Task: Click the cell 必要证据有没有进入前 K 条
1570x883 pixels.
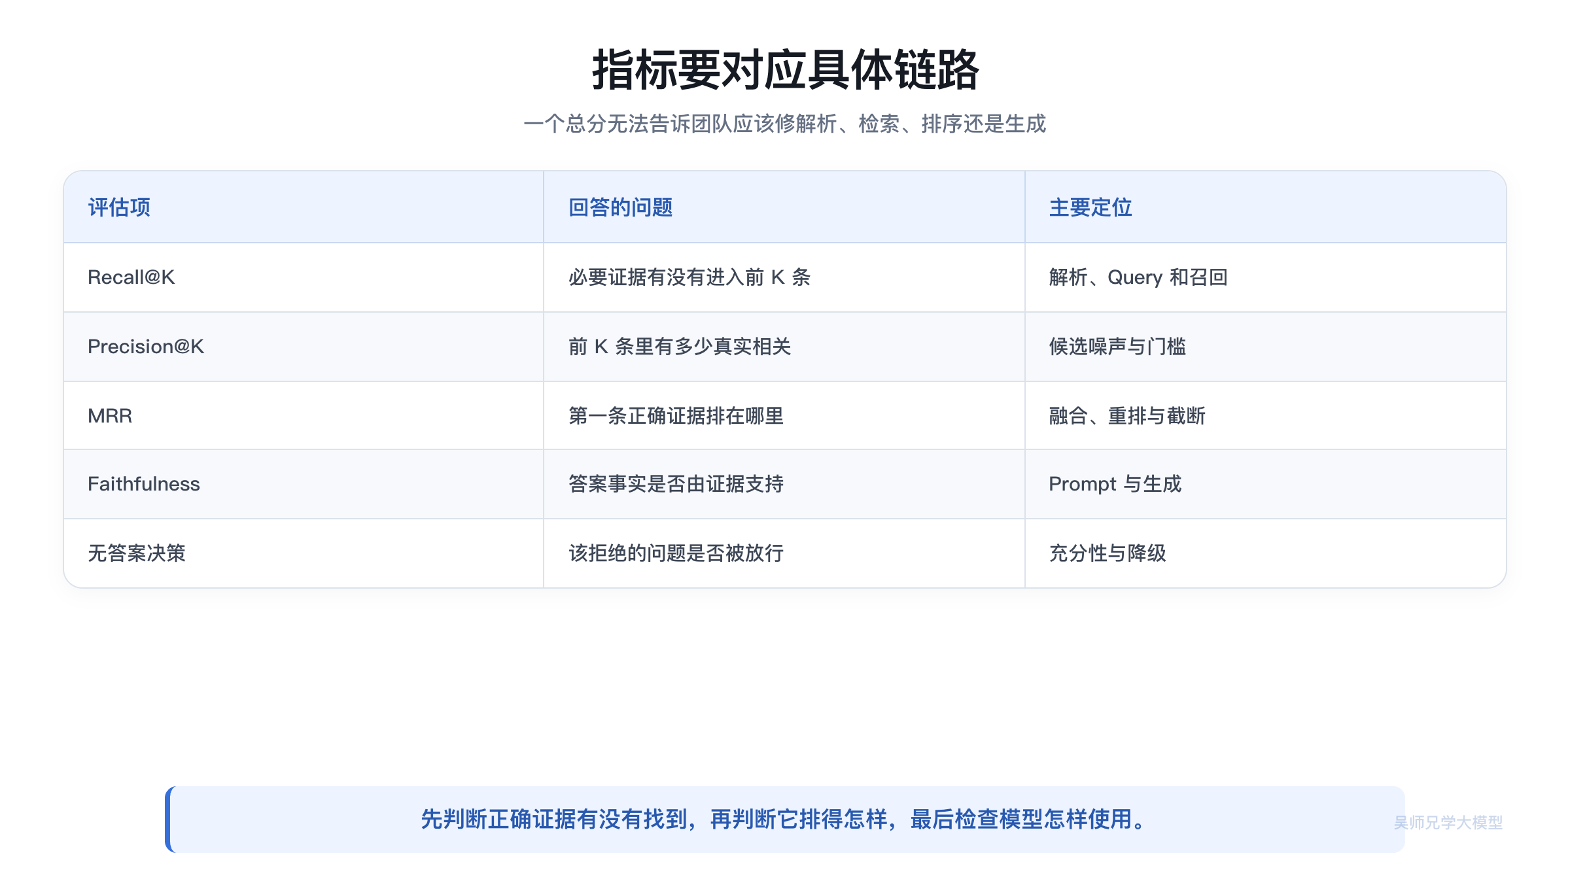Action: coord(784,277)
